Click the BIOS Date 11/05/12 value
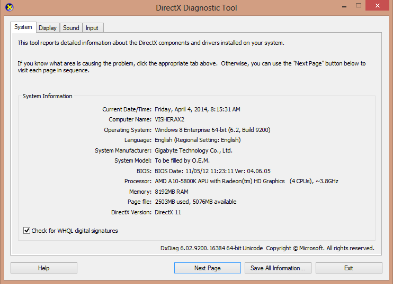 point(212,171)
